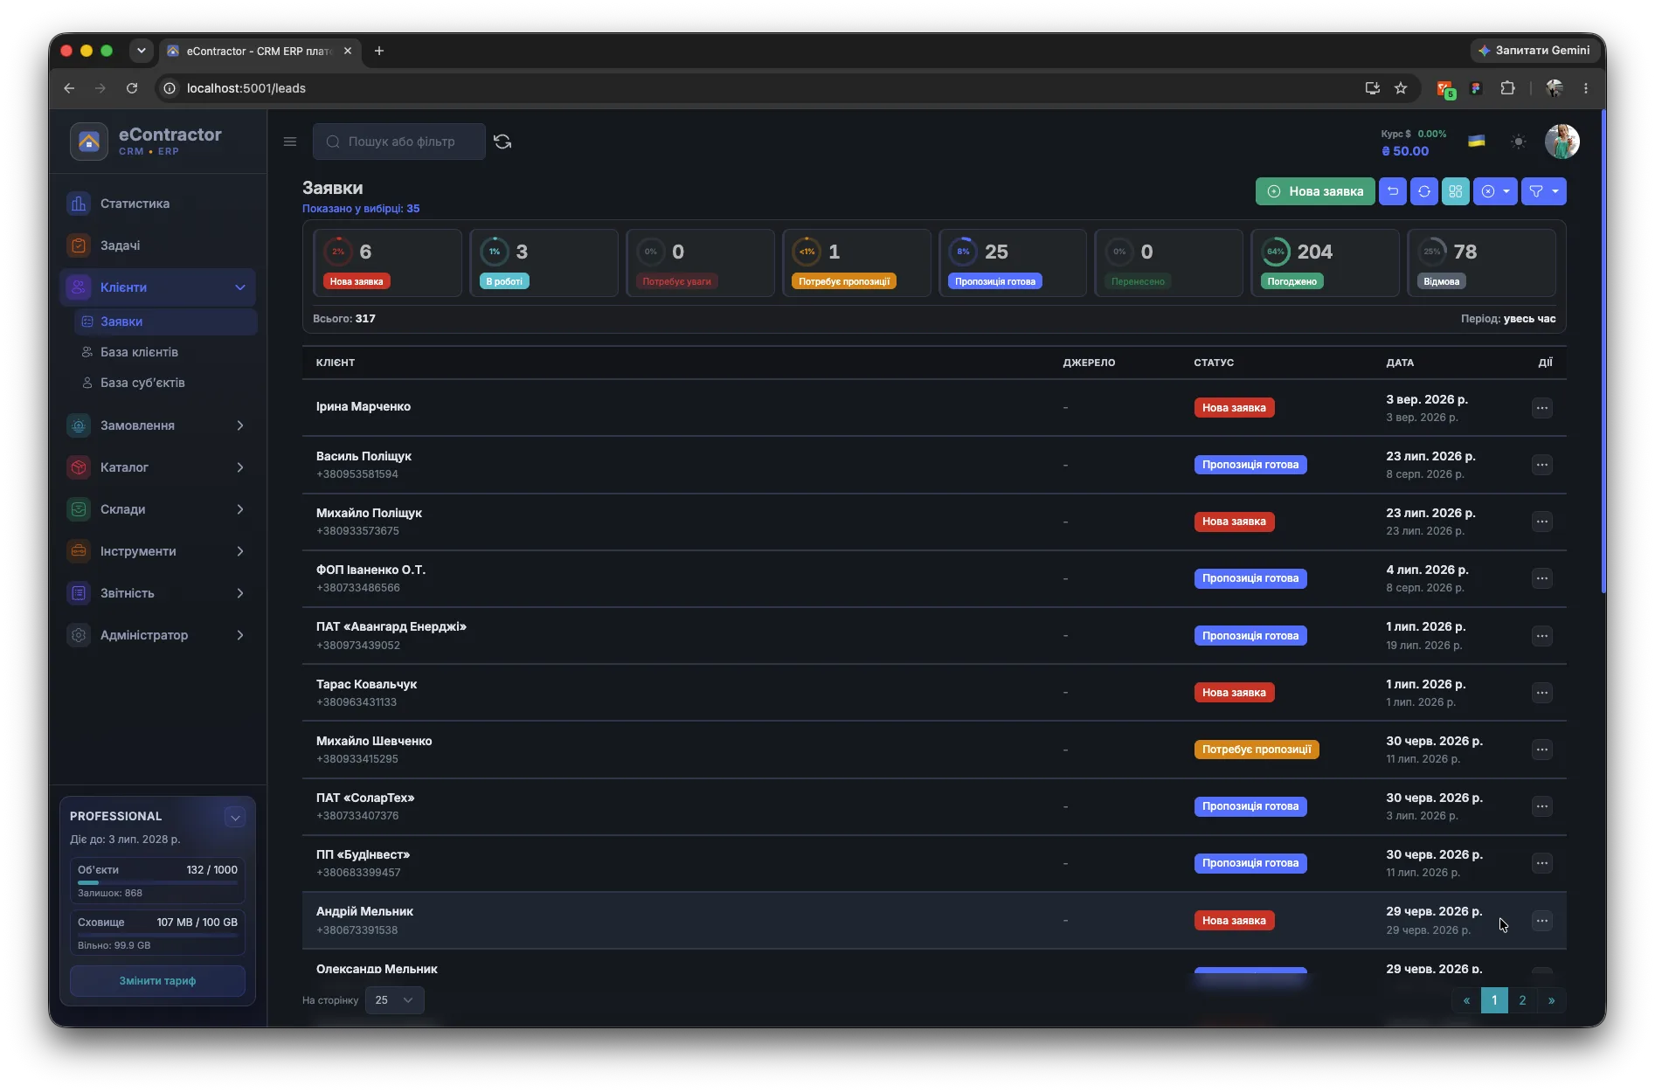The height and width of the screenshot is (1092, 1655).
Task: Click the Адміністратор gear icon
Action: tap(79, 635)
